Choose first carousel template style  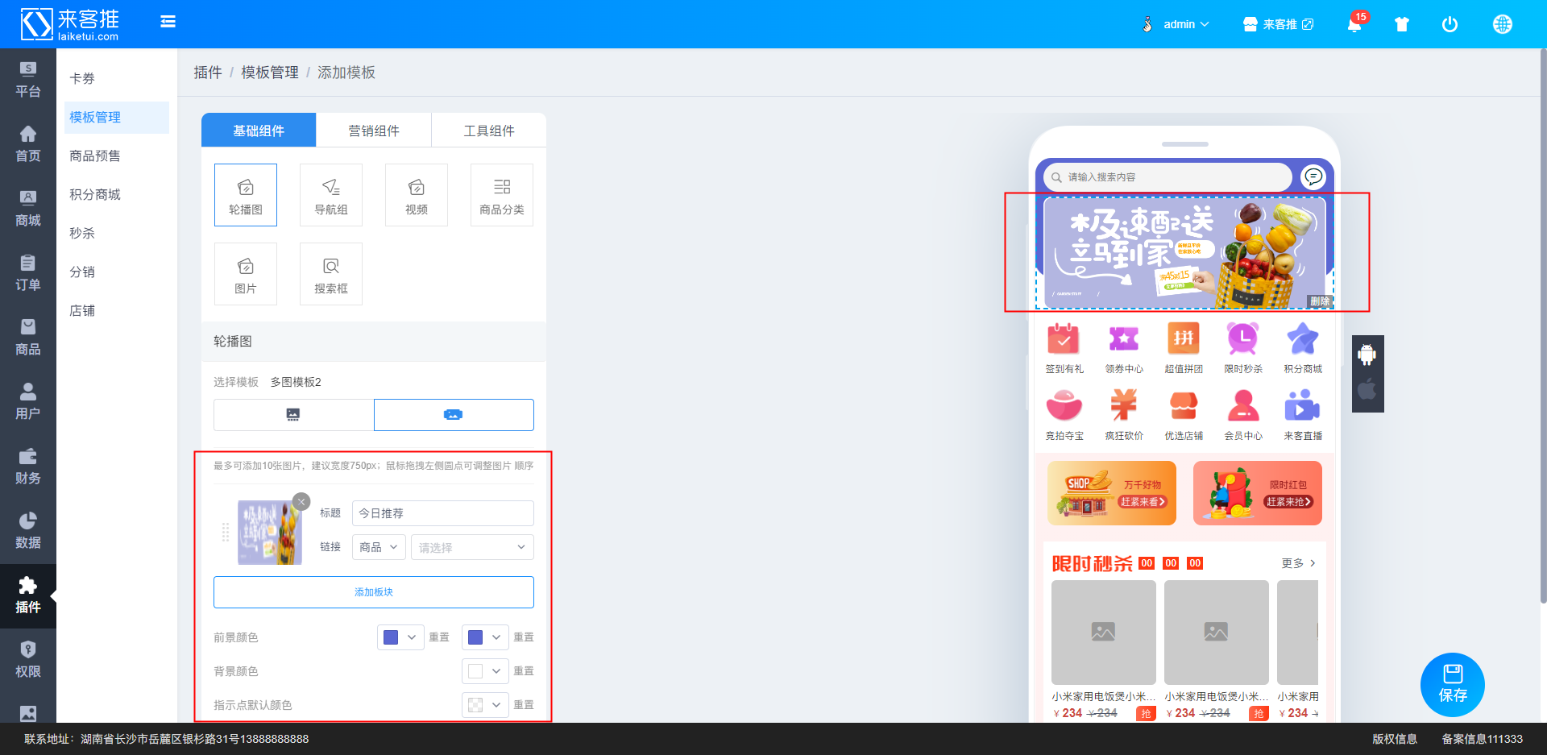[293, 415]
